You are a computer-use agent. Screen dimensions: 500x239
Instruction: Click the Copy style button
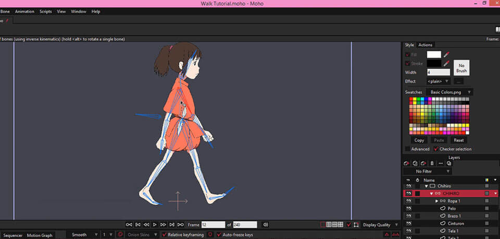[419, 140]
